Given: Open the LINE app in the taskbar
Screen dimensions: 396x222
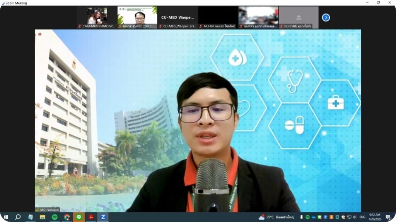Looking at the screenshot, I should (x=79, y=217).
